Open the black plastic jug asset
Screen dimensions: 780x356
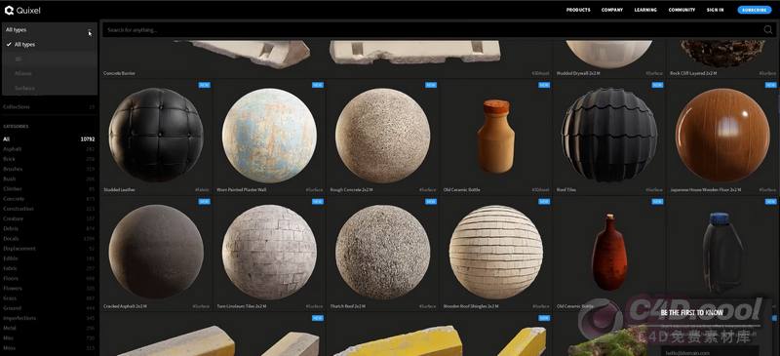(x=722, y=253)
